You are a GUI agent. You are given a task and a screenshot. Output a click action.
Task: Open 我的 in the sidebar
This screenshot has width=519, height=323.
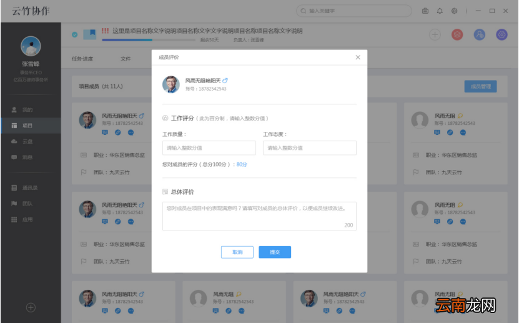pyautogui.click(x=31, y=110)
